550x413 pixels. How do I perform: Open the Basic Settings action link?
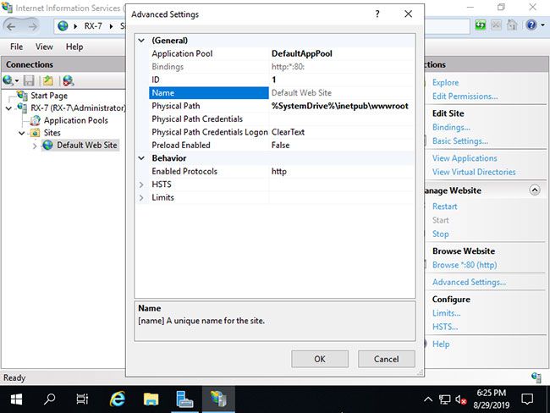[x=459, y=141]
